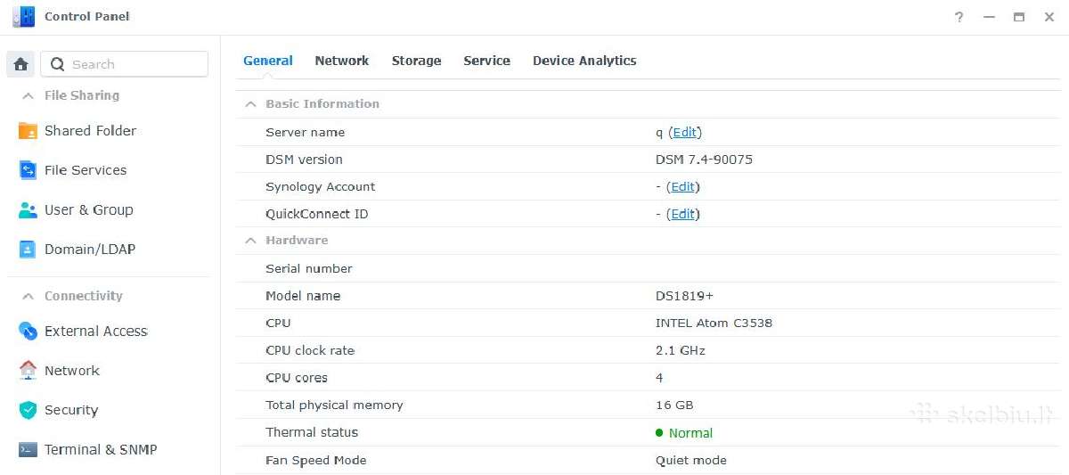Open the File Services icon
Viewport: 1069px width, 475px height.
(28, 170)
